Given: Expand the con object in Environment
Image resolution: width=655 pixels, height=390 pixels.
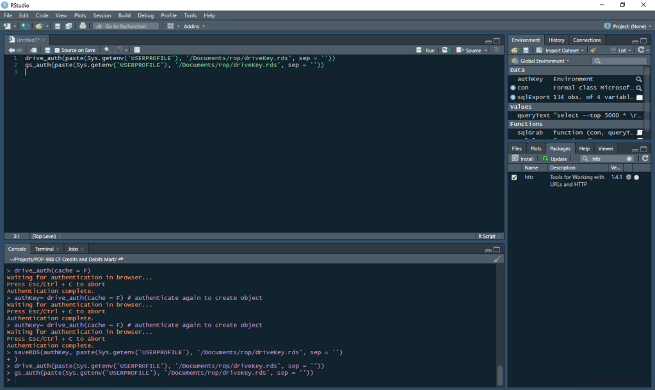Looking at the screenshot, I should click(x=513, y=88).
